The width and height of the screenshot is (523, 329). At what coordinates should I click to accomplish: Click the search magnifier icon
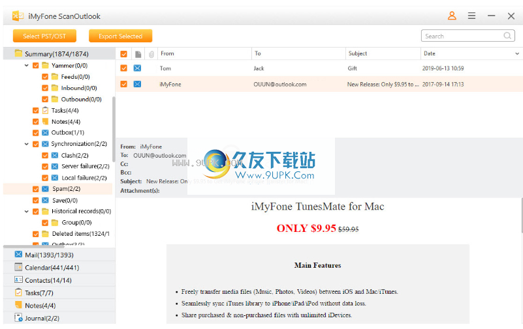click(x=507, y=36)
